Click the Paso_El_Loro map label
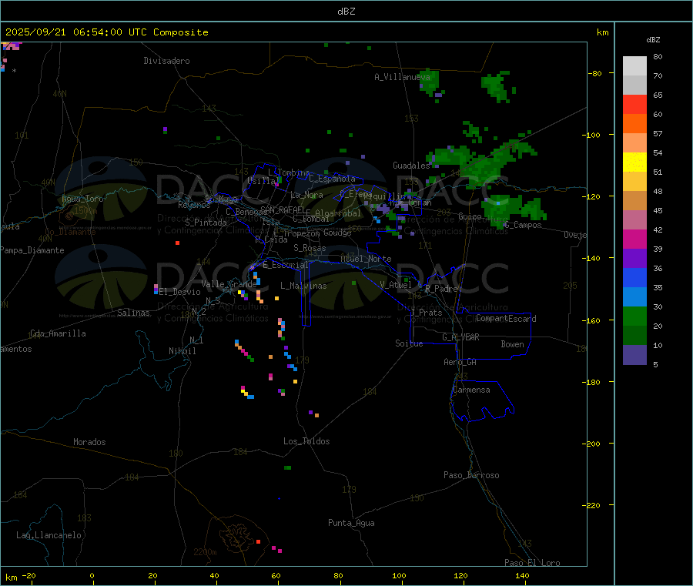 point(532,563)
